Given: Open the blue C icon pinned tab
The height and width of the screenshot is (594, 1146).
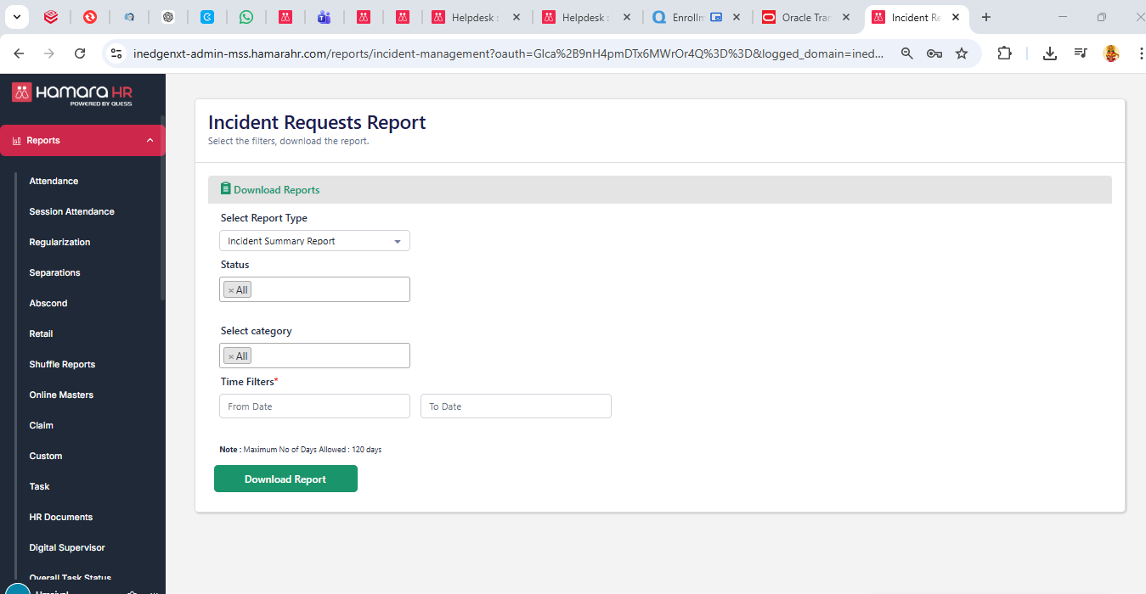Looking at the screenshot, I should click(x=207, y=17).
